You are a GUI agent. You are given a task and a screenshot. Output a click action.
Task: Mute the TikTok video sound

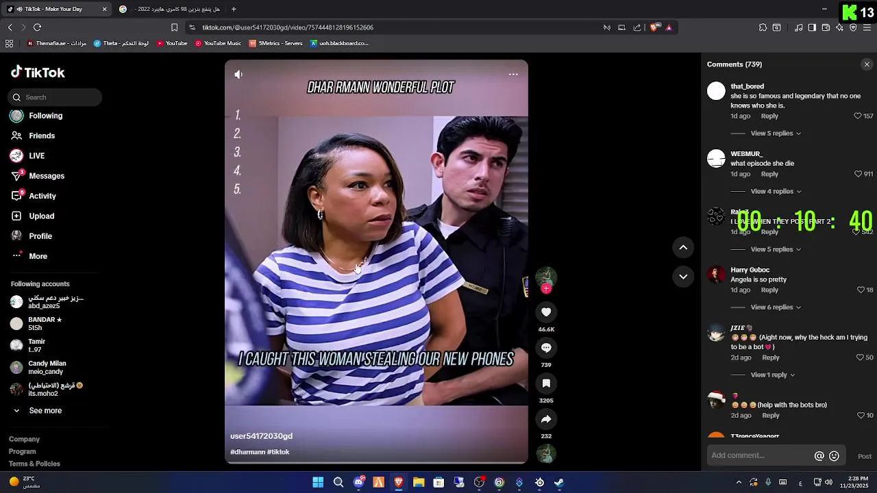point(238,75)
